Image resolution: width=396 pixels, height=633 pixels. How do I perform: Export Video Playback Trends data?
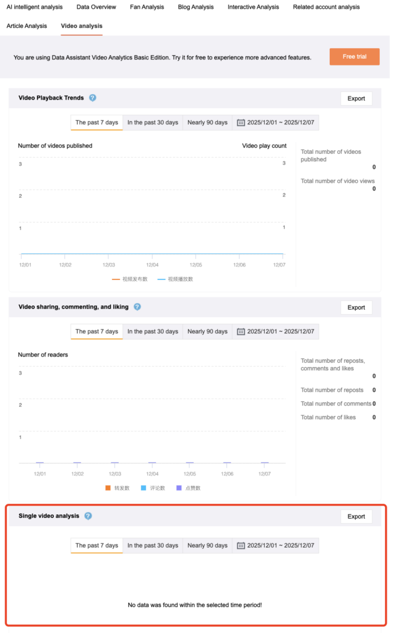coord(356,98)
